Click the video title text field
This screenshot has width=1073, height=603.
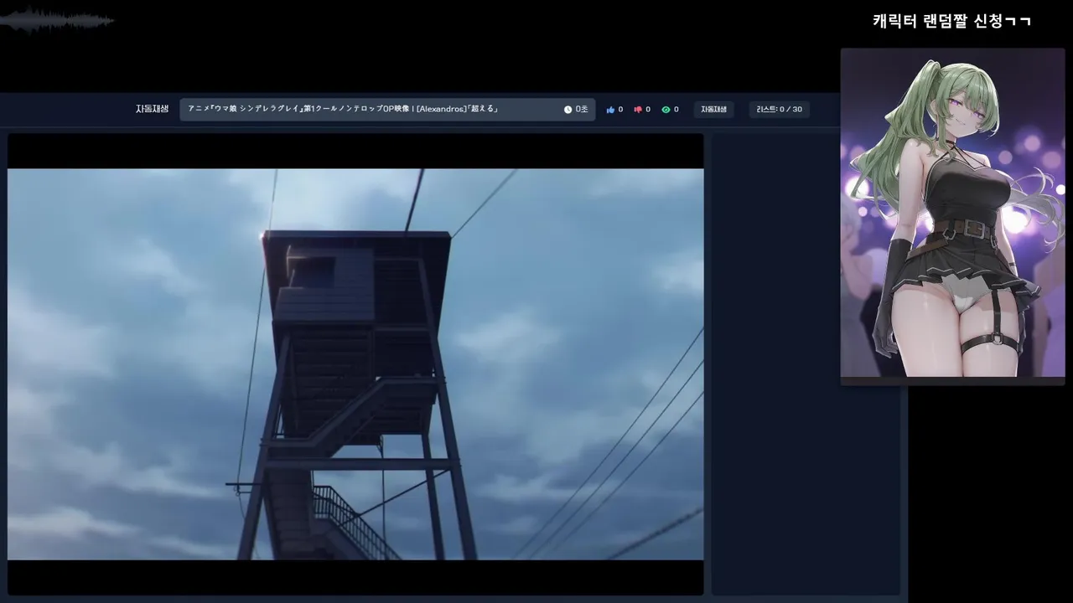click(387, 110)
